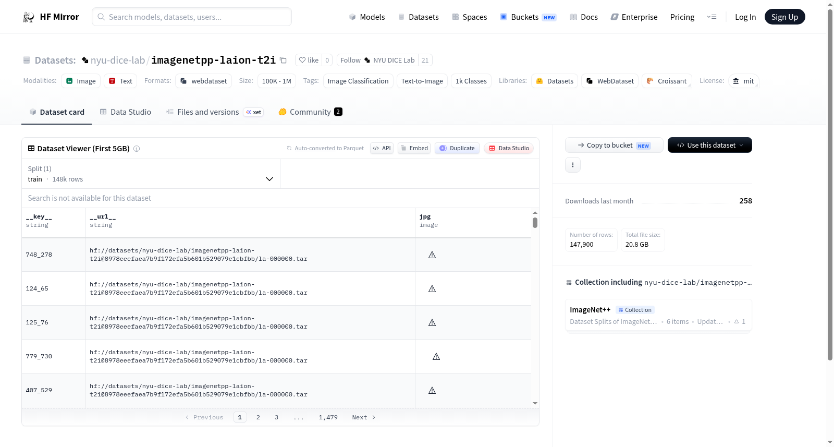
Task: Click the follower count 21
Action: [x=425, y=61]
